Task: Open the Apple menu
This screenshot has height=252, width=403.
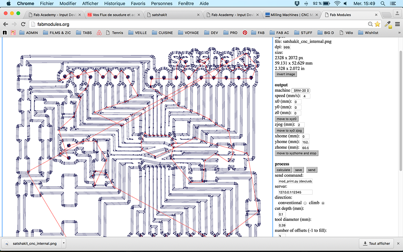Action: 8,3
